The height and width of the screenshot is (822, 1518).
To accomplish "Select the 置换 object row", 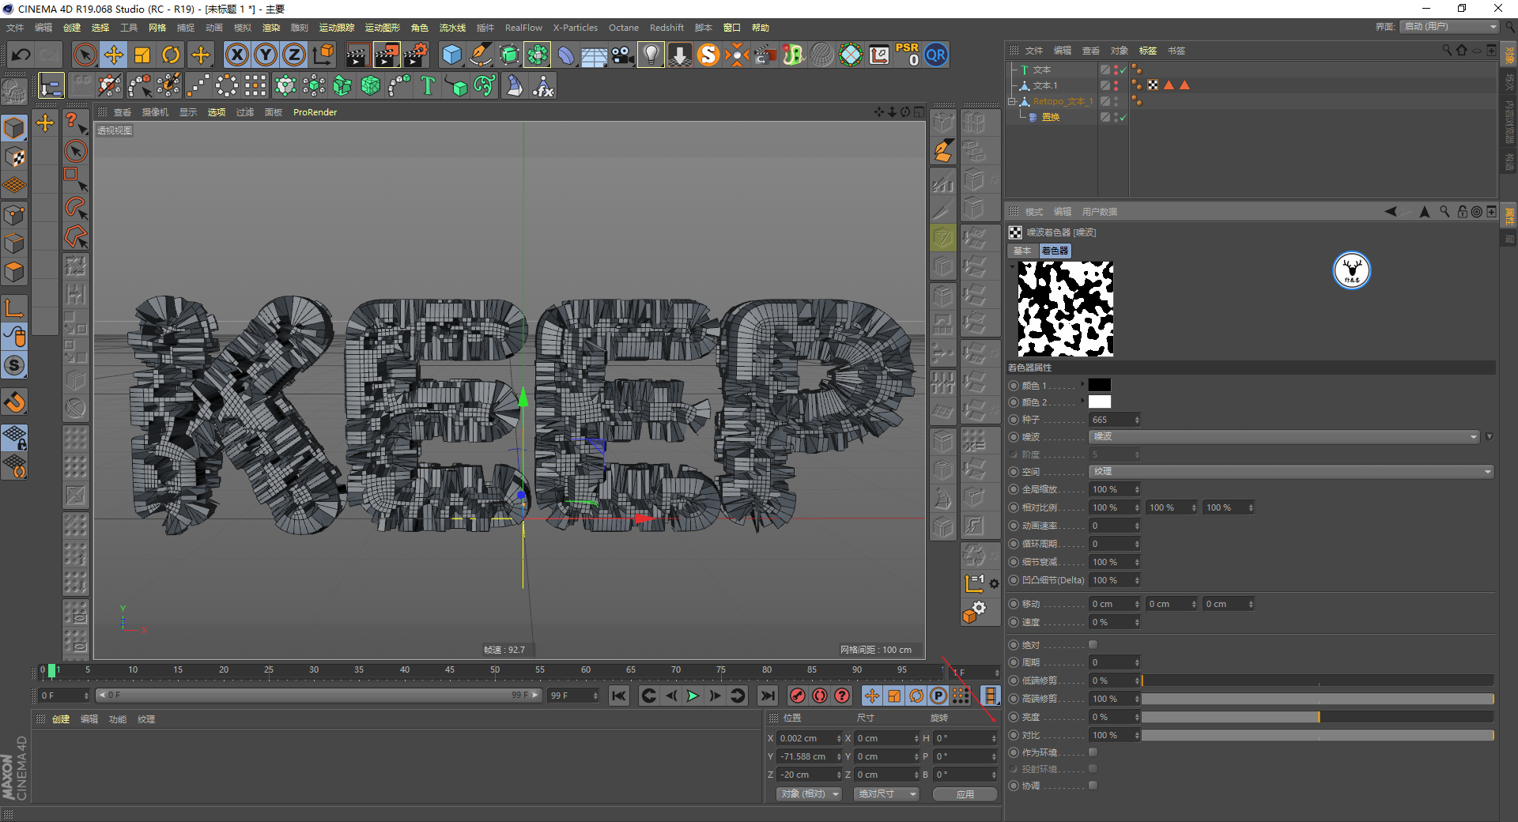I will tap(1050, 117).
